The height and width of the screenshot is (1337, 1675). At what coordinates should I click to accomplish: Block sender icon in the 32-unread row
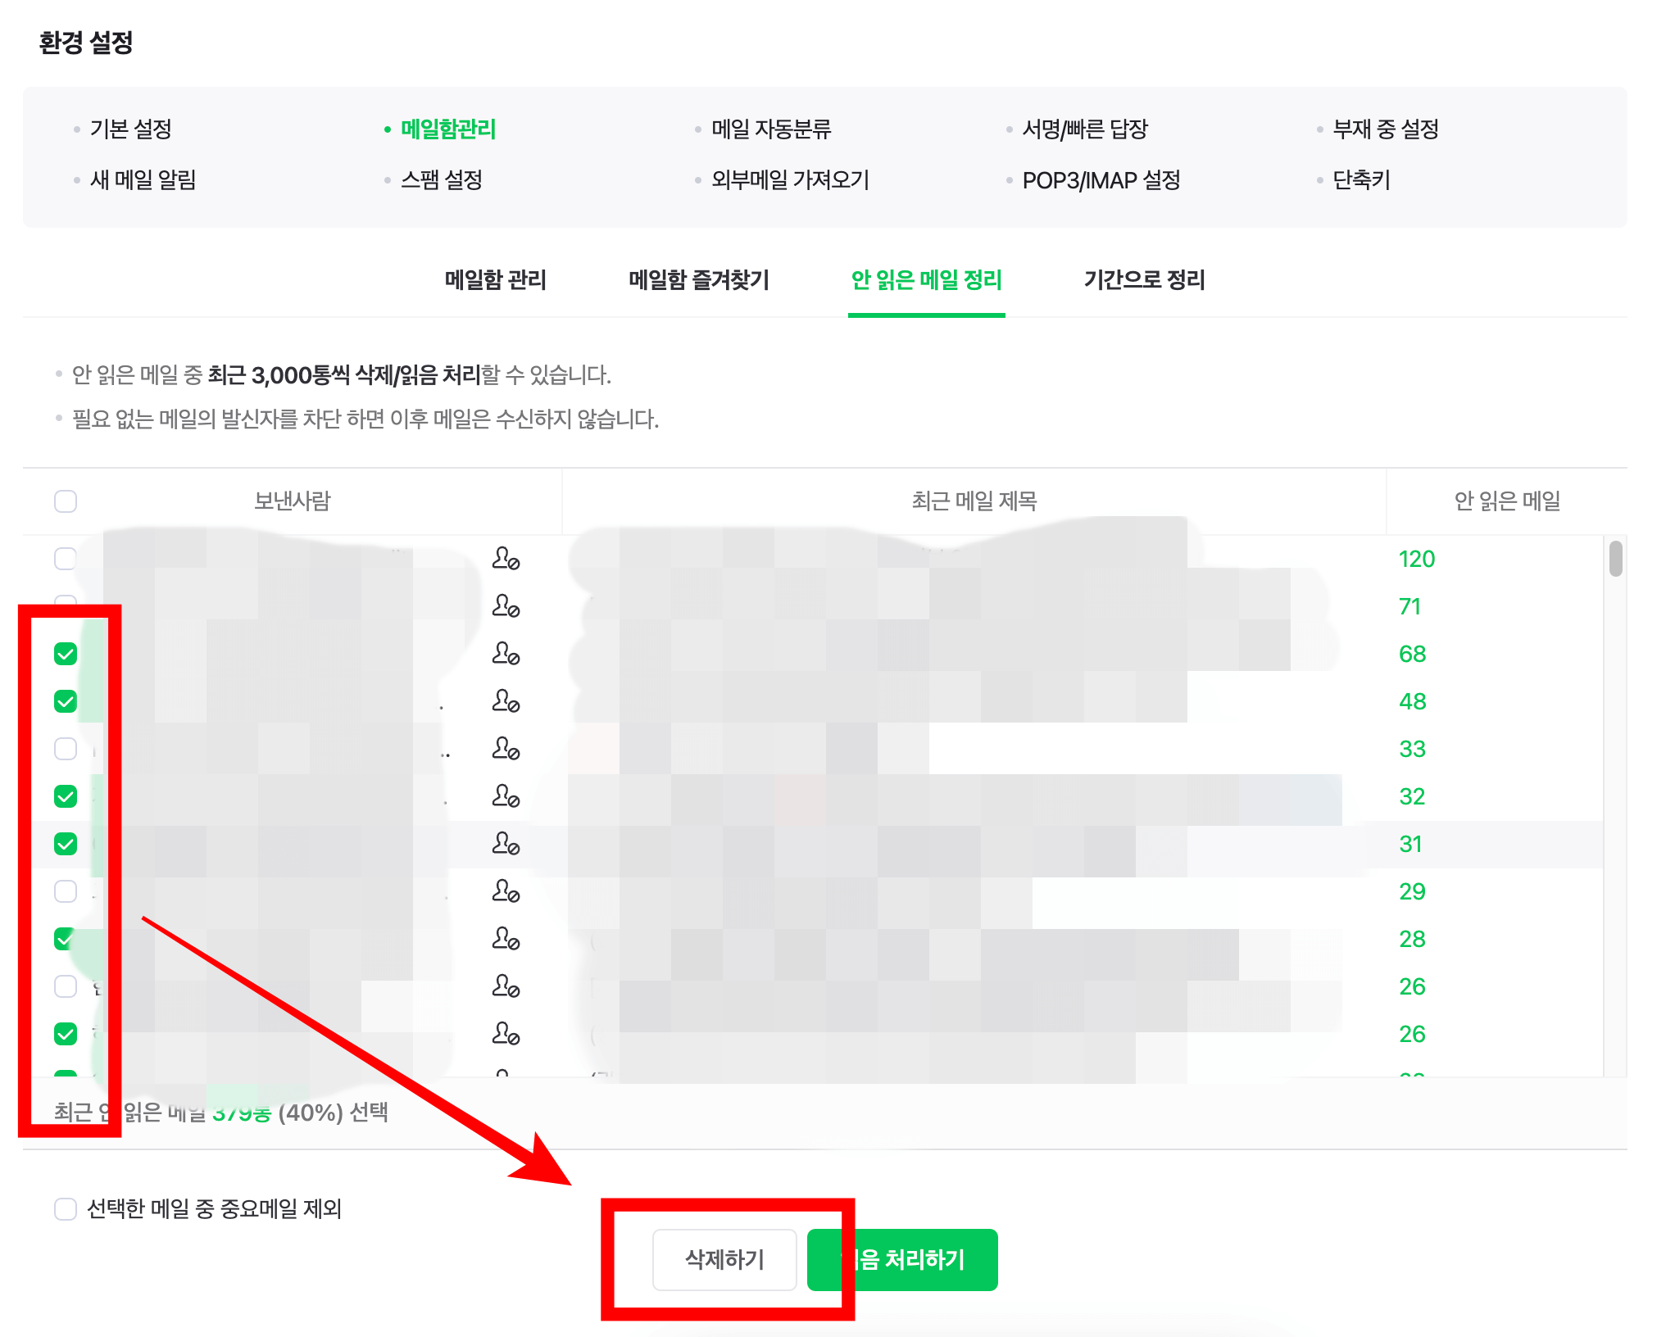point(506,796)
